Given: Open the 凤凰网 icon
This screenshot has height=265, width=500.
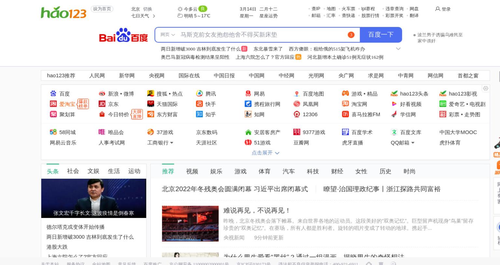Looking at the screenshot, I should (x=297, y=104).
